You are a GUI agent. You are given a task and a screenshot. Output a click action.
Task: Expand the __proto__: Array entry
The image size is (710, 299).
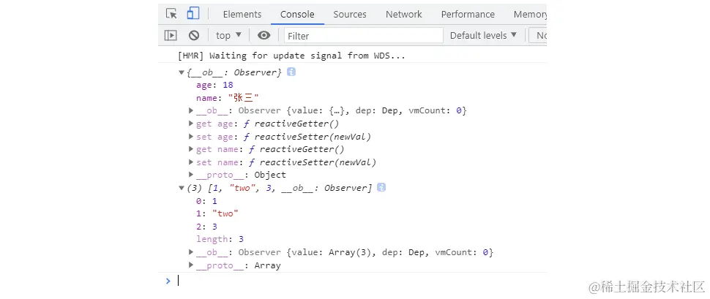pyautogui.click(x=191, y=265)
